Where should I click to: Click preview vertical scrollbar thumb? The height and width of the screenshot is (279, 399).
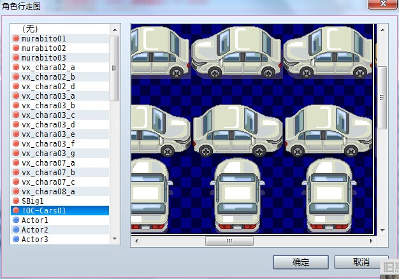[x=382, y=97]
